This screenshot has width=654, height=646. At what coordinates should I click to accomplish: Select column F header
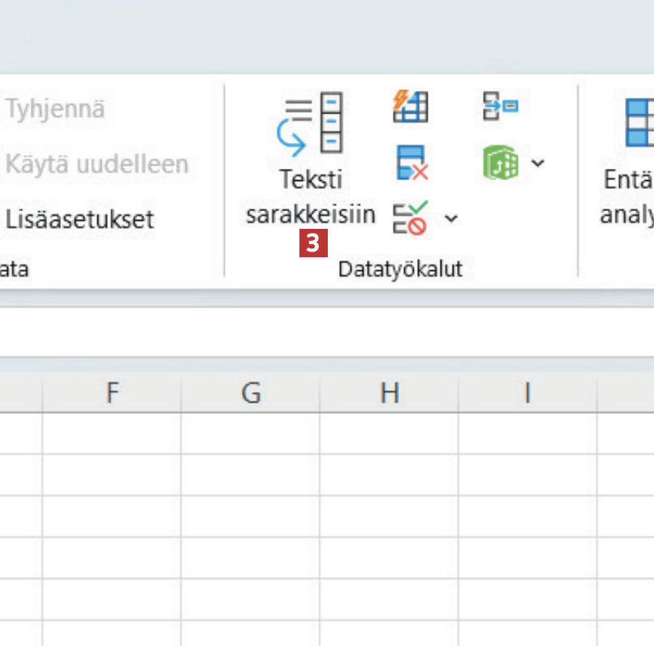tap(112, 394)
